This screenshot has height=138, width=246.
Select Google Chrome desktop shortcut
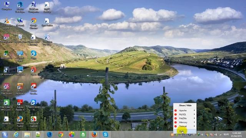33,24
